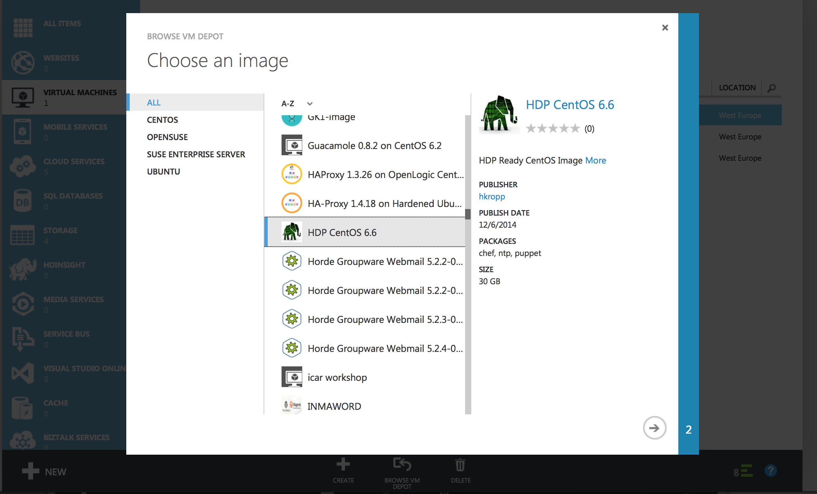Click the HDP CentOS 6.6 title link
The width and height of the screenshot is (817, 494).
[570, 105]
